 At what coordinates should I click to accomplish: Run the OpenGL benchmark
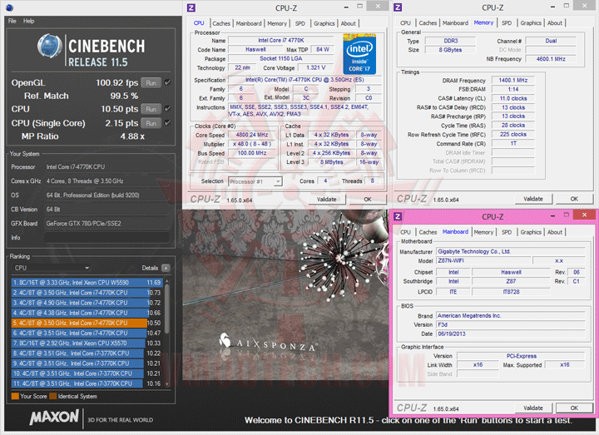pyautogui.click(x=151, y=82)
